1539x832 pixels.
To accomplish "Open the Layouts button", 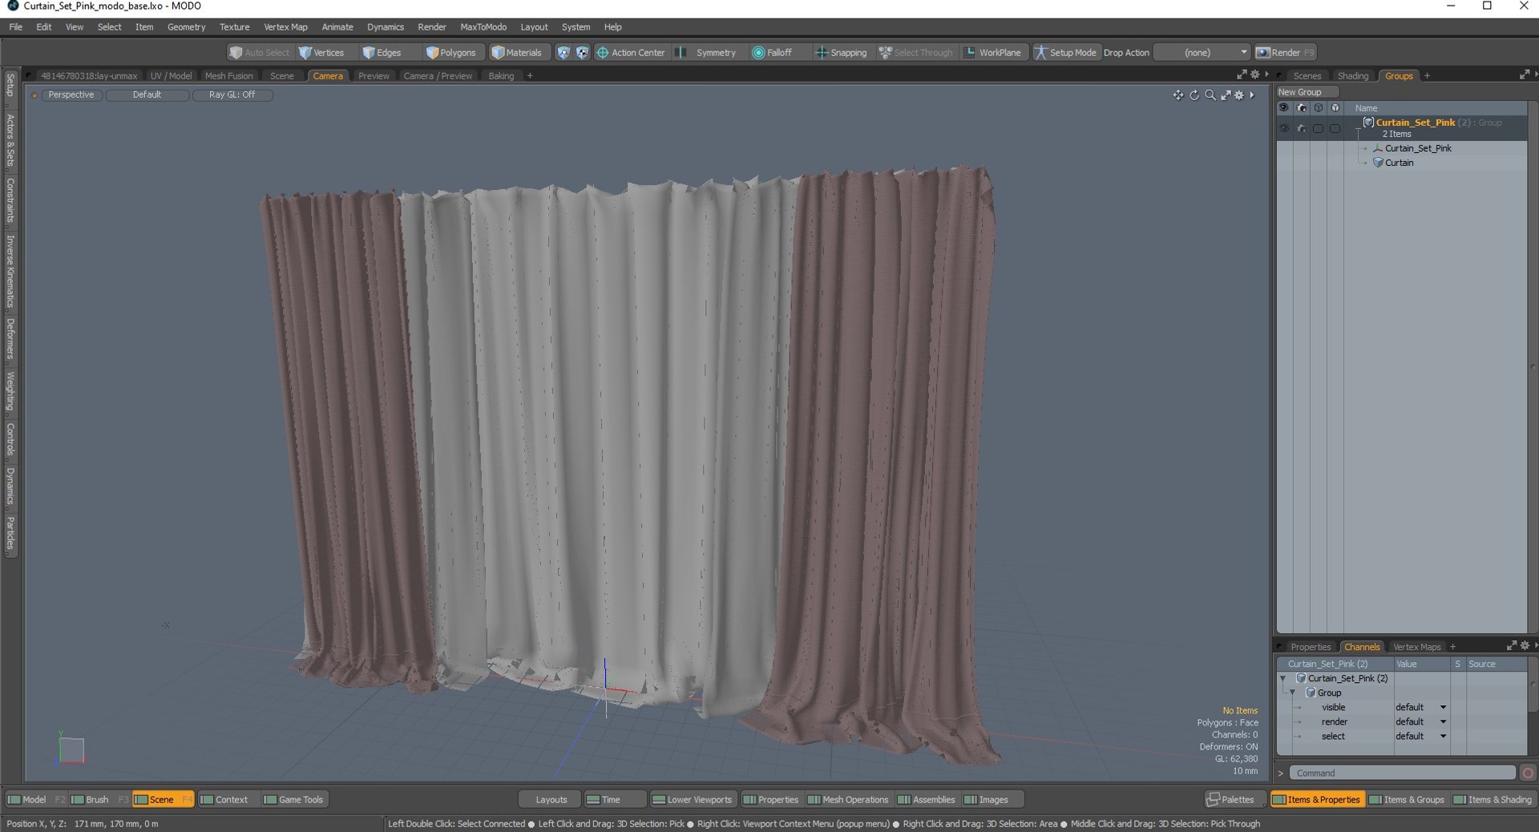I will 551,800.
